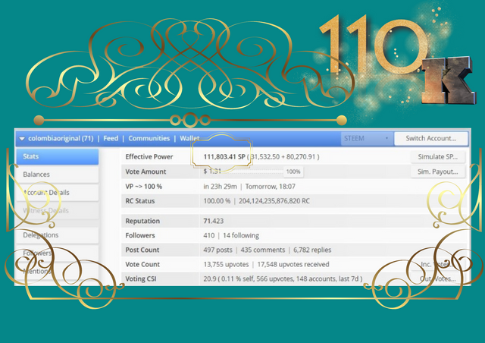Click the Post Count label
The image size is (485, 343).
(x=142, y=250)
